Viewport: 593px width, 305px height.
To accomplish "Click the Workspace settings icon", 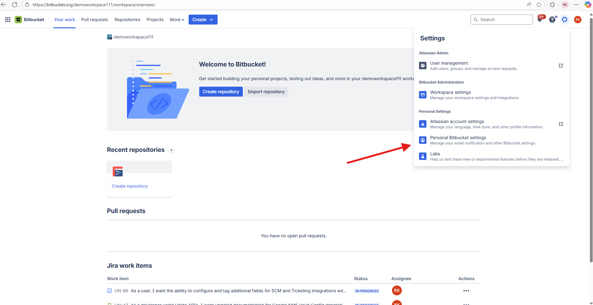I will coord(423,95).
